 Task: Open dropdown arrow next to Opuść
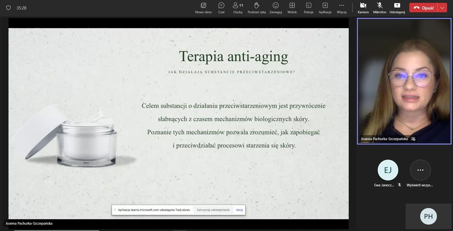[x=442, y=8]
